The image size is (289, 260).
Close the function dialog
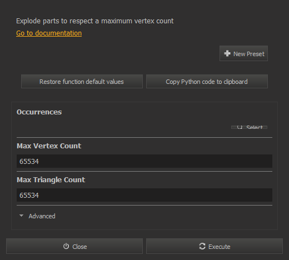pos(74,246)
